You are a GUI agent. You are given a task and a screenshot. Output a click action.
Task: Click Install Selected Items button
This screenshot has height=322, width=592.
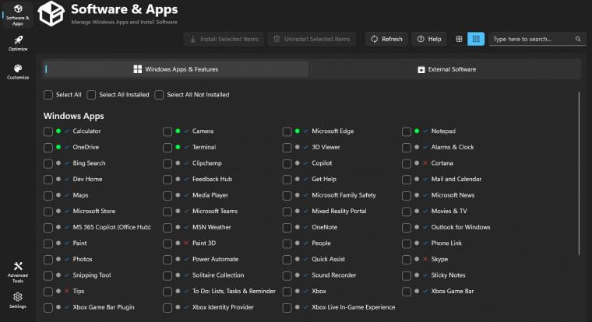pyautogui.click(x=224, y=39)
